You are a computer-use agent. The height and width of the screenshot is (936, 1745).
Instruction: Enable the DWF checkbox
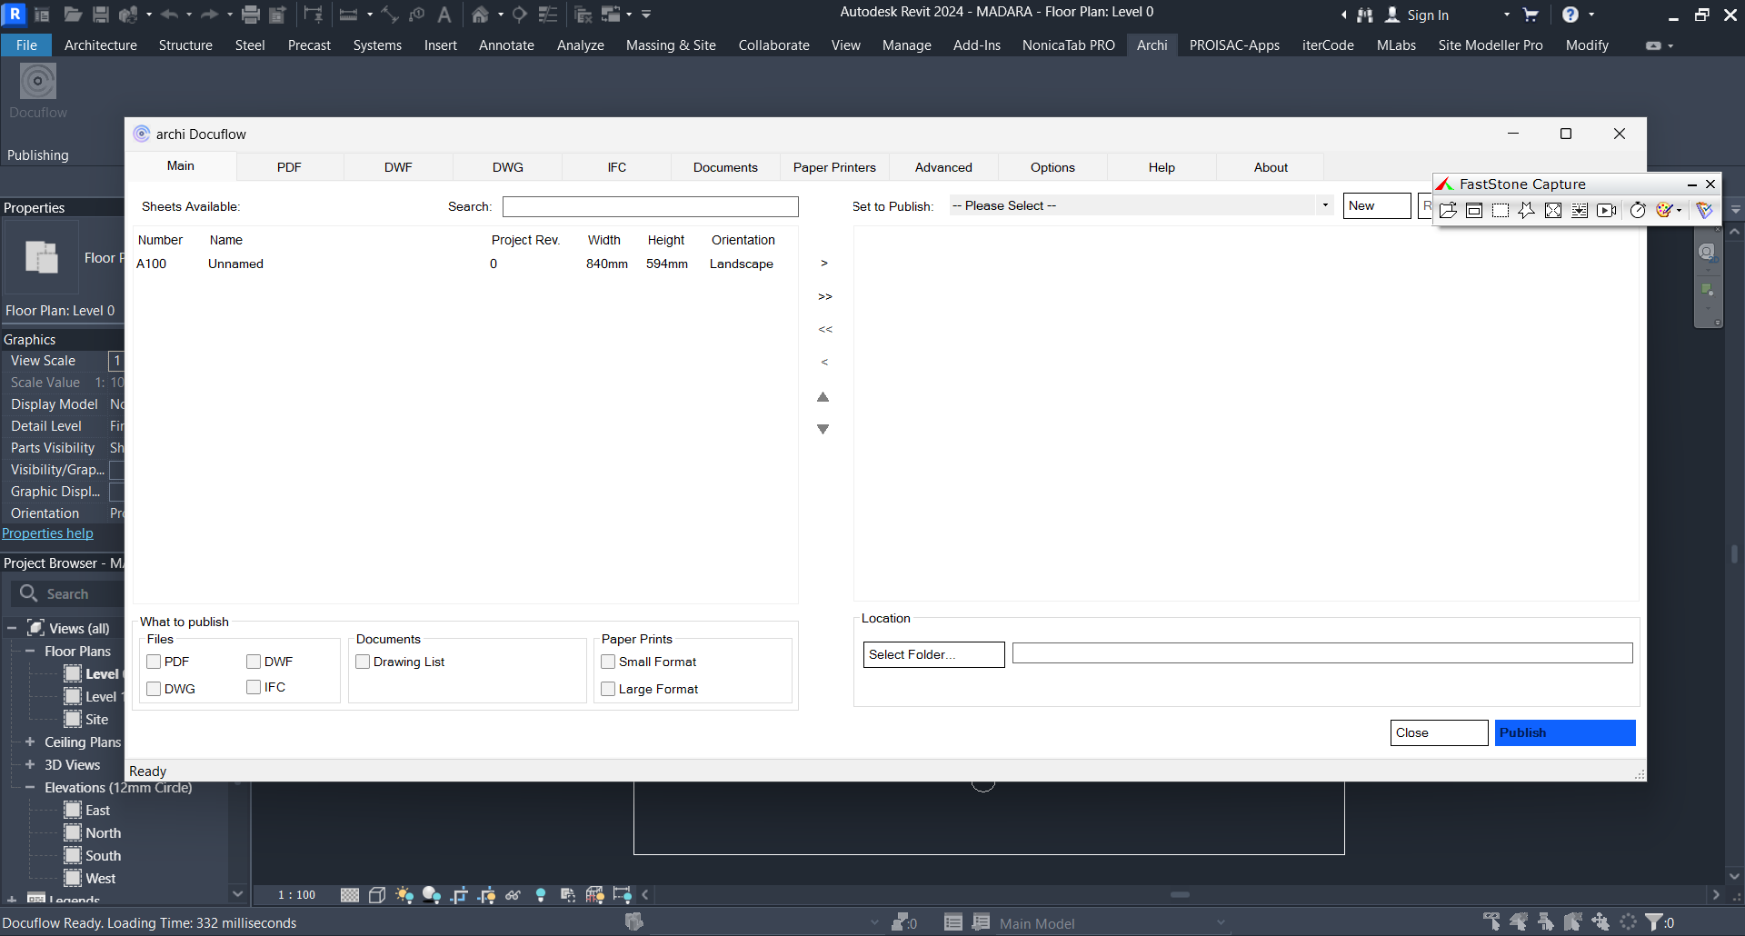point(254,662)
